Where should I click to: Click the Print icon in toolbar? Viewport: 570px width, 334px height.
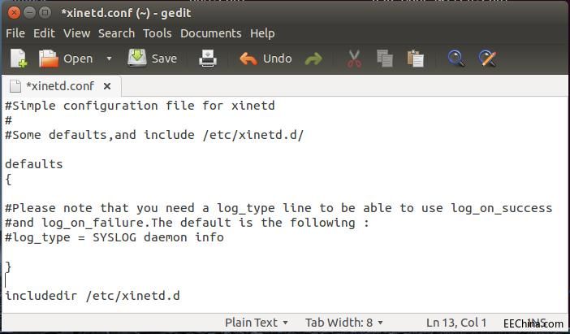tap(208, 59)
